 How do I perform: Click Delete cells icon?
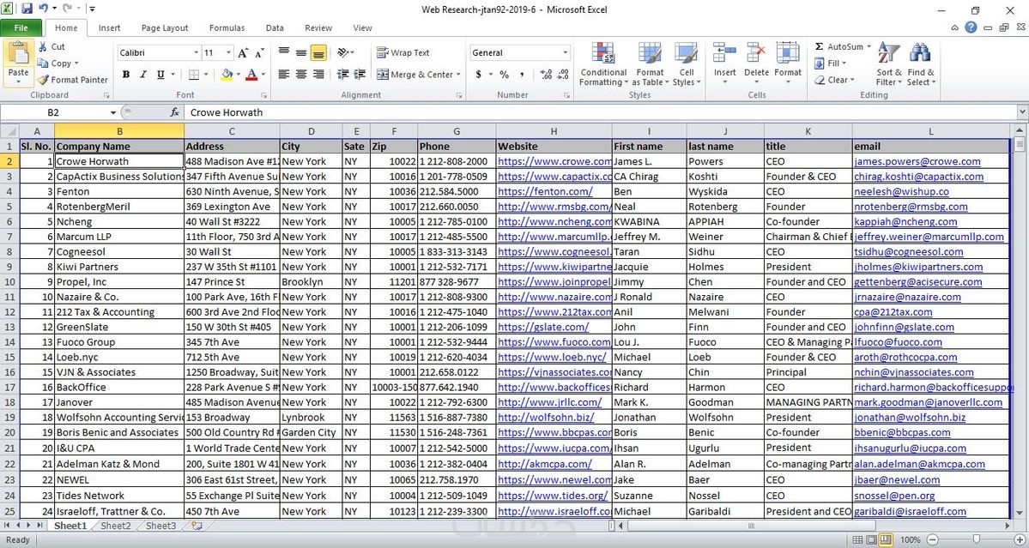tap(756, 52)
